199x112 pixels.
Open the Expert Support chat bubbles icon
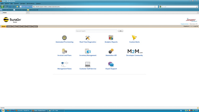(111, 64)
